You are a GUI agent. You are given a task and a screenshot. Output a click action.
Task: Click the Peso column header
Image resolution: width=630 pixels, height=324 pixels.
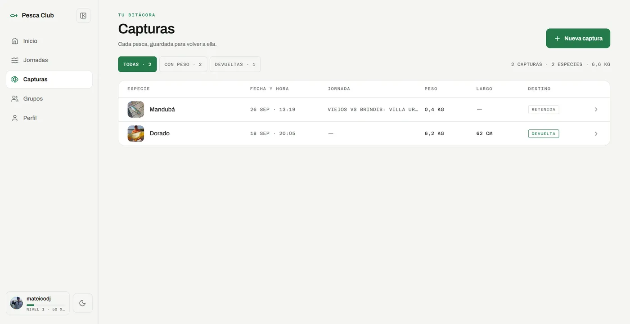[x=431, y=89]
